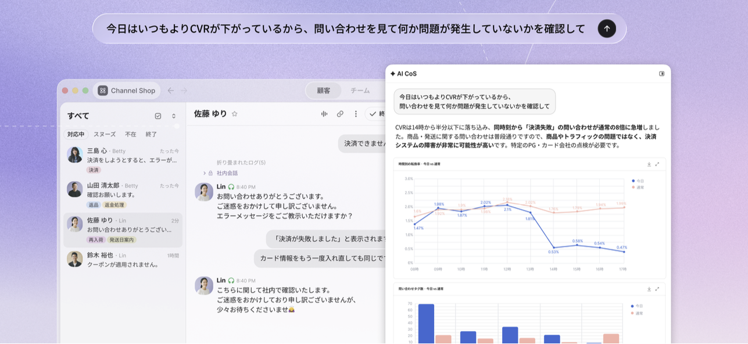Click the AI CoS sparkle icon

coord(393,74)
